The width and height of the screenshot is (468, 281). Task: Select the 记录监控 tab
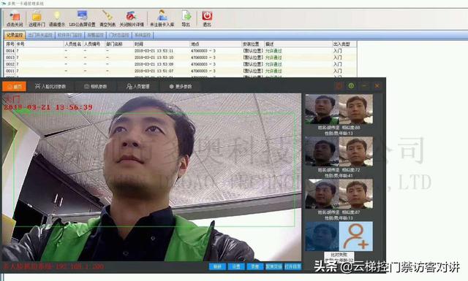(x=15, y=35)
